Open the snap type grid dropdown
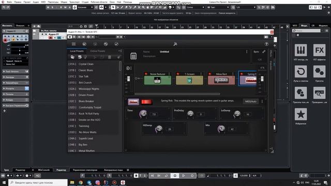The height and width of the screenshot is (186, 331). point(195,7)
